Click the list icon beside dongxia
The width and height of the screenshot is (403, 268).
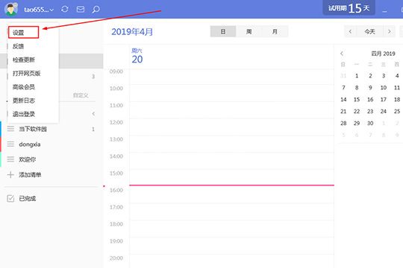pos(10,144)
